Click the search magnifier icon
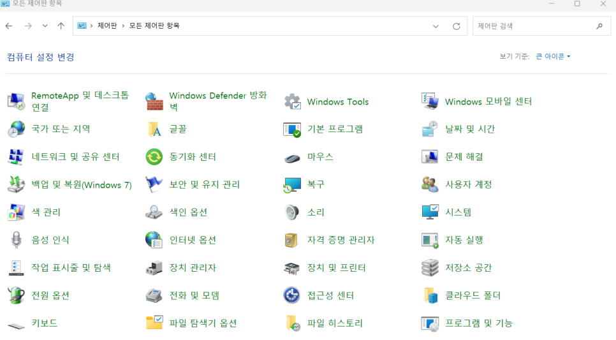Viewport: 616px width, 340px height. [x=599, y=26]
